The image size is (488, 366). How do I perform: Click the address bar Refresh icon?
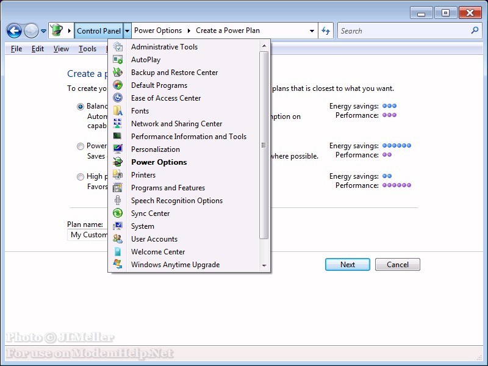[326, 30]
